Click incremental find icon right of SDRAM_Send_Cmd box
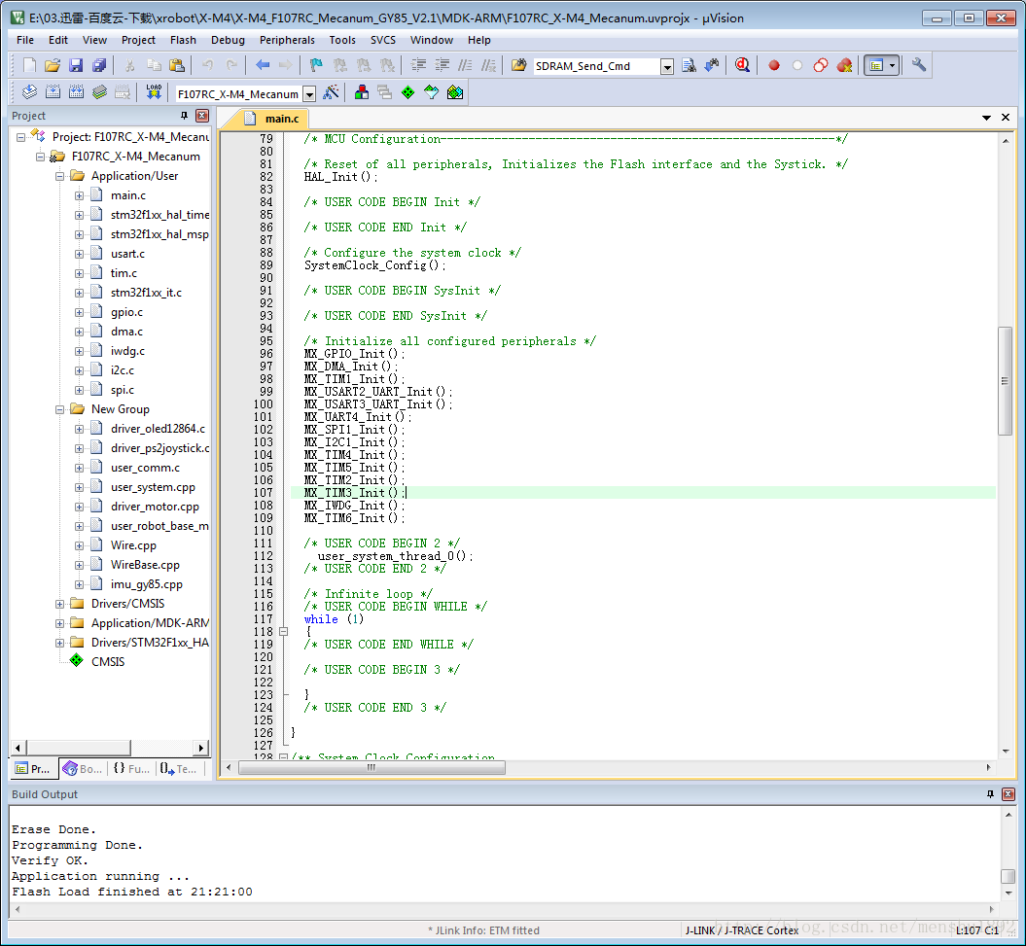Screen dimensions: 1026x946 click(x=712, y=65)
